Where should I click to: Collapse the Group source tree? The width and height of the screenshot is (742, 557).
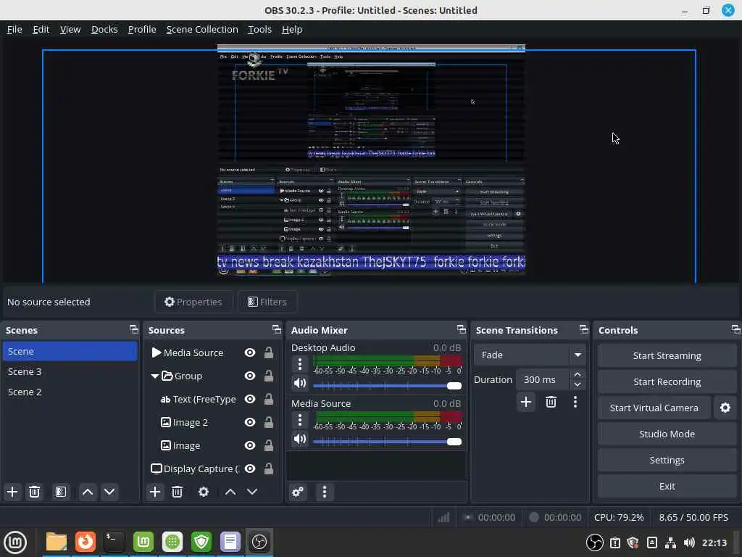(x=155, y=376)
